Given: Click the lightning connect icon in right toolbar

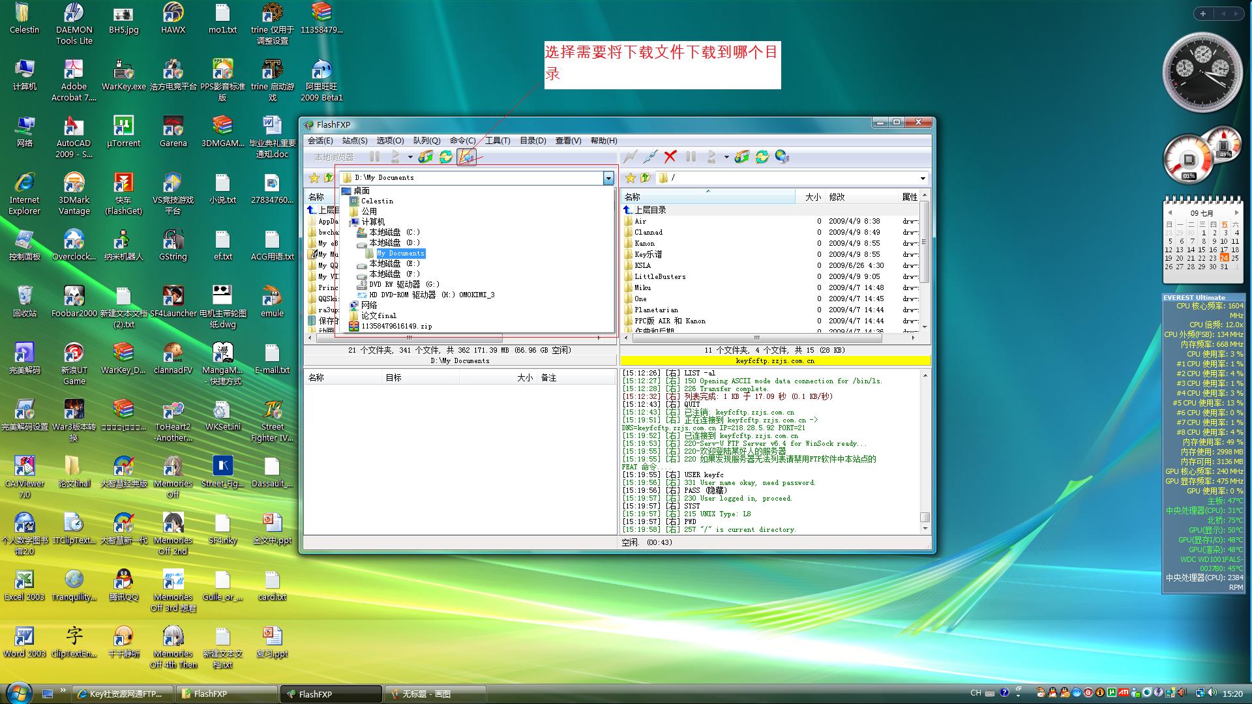Looking at the screenshot, I should point(629,156).
